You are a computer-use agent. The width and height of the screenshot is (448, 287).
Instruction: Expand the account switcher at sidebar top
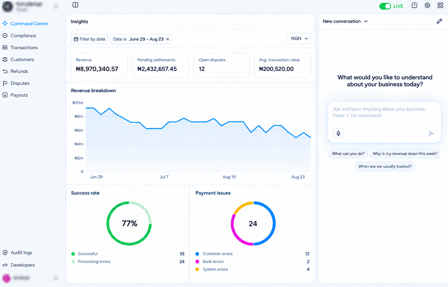pyautogui.click(x=56, y=6)
